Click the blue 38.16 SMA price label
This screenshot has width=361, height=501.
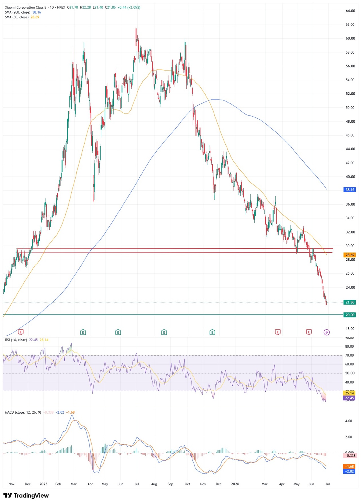pyautogui.click(x=350, y=190)
